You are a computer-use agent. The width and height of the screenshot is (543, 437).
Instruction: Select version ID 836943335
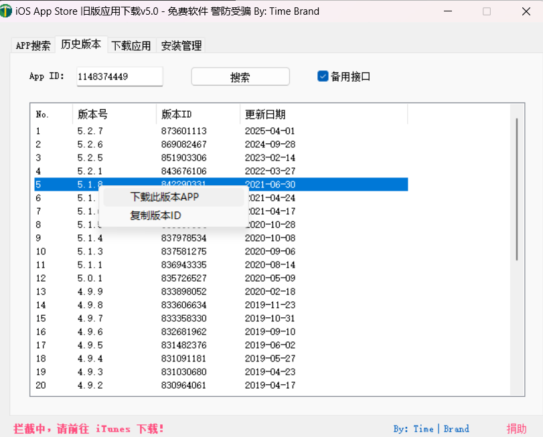[x=184, y=265]
